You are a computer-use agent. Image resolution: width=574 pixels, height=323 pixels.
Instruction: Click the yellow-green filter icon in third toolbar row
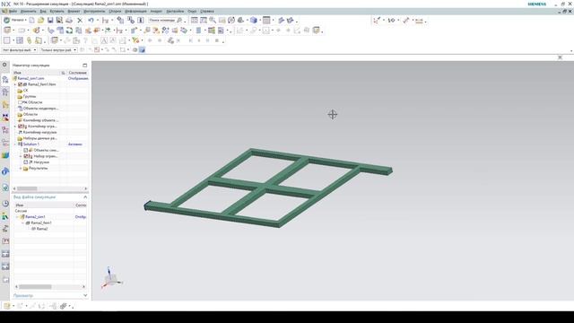pos(135,40)
